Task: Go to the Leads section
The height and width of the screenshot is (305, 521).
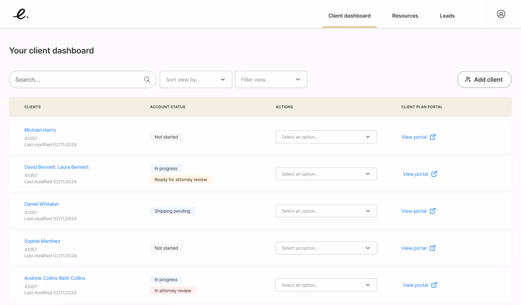Action: (447, 16)
